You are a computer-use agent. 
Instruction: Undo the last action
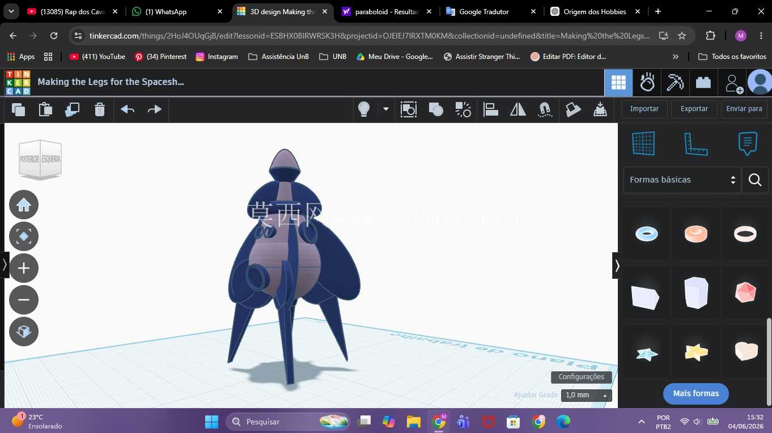[128, 109]
